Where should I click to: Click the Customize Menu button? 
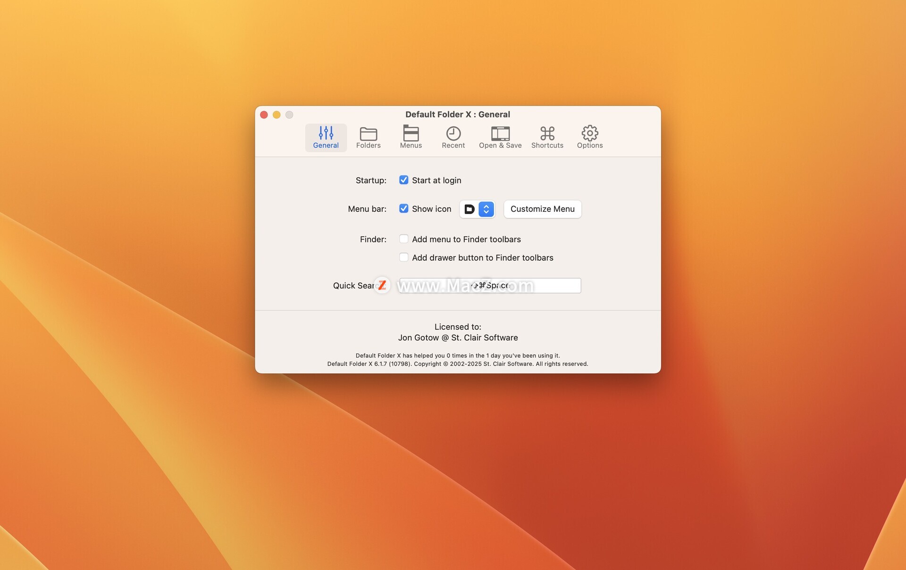542,209
